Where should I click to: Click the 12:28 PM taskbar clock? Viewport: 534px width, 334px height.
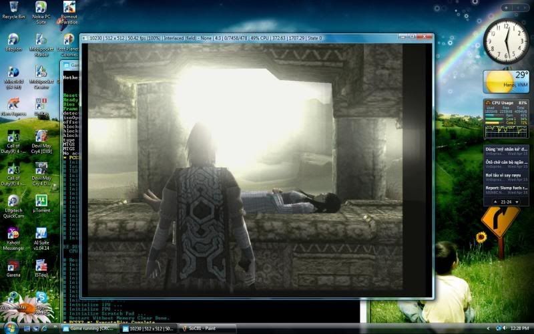tap(520, 329)
